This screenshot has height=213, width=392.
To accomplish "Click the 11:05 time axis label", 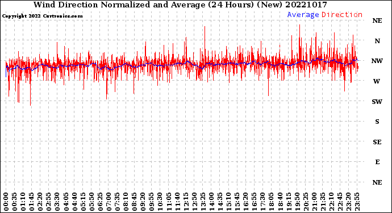I will [x=169, y=202].
